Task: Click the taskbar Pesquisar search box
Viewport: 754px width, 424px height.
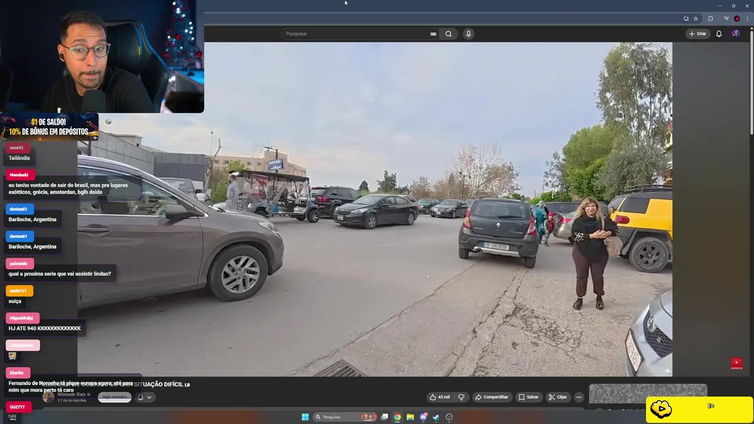Action: [346, 417]
